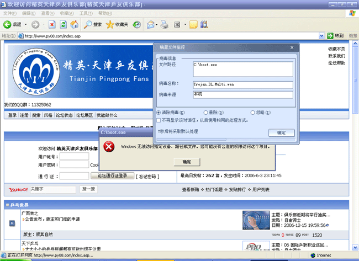Click the 文件路径 box showing C:\boot.exe
Image resolution: width=359 pixels, height=261 pixels.
[243, 69]
